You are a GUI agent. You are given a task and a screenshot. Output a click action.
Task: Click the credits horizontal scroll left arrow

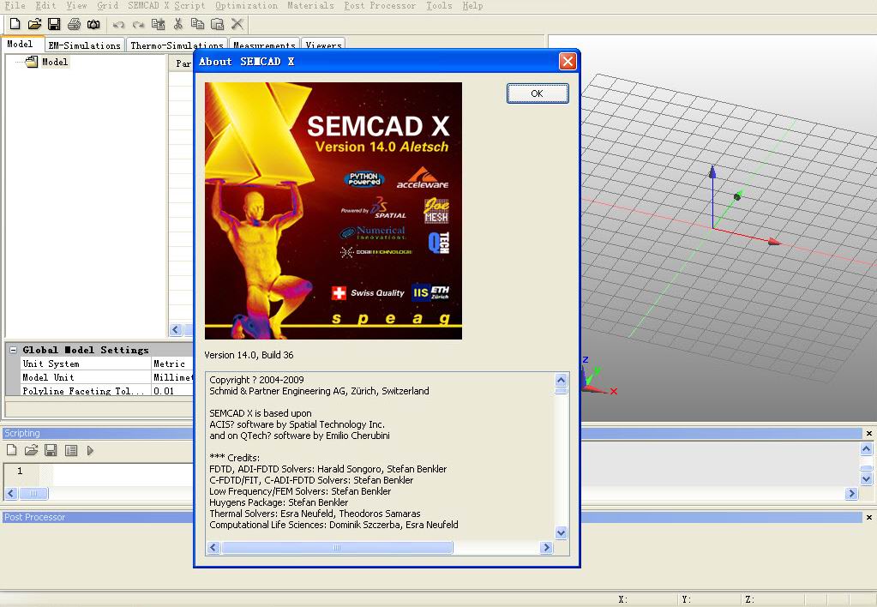tap(213, 548)
